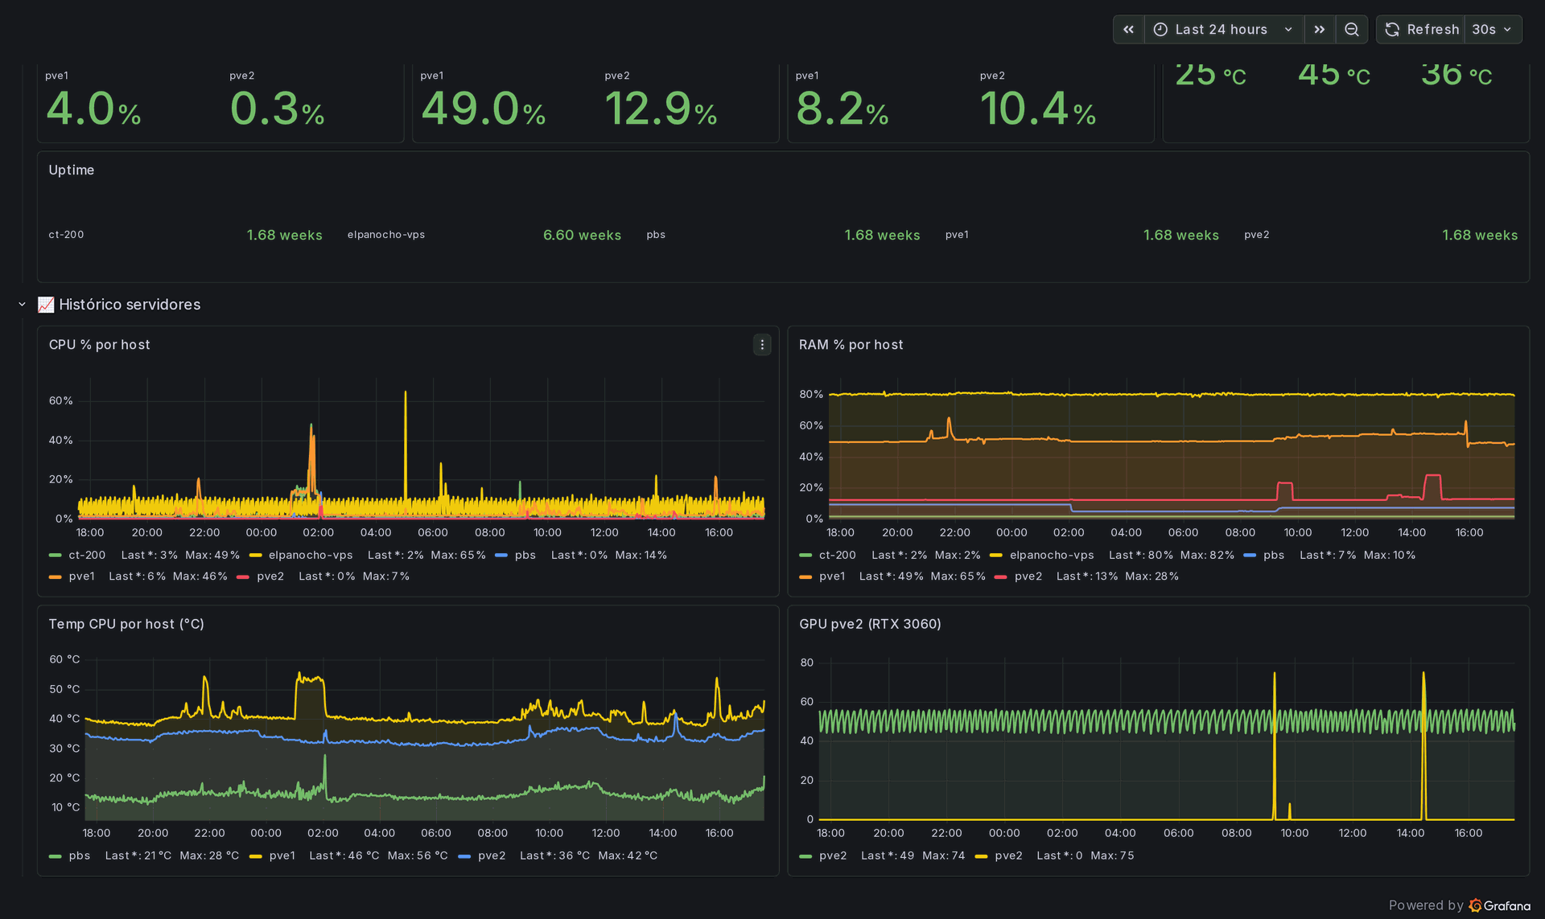The width and height of the screenshot is (1545, 919).
Task: Click the Temp CPU por host panel title
Action: [126, 624]
